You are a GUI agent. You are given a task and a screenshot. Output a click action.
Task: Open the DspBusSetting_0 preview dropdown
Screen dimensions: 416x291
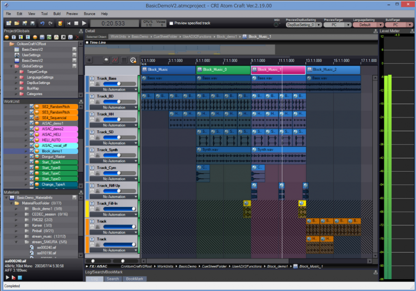tap(320, 25)
